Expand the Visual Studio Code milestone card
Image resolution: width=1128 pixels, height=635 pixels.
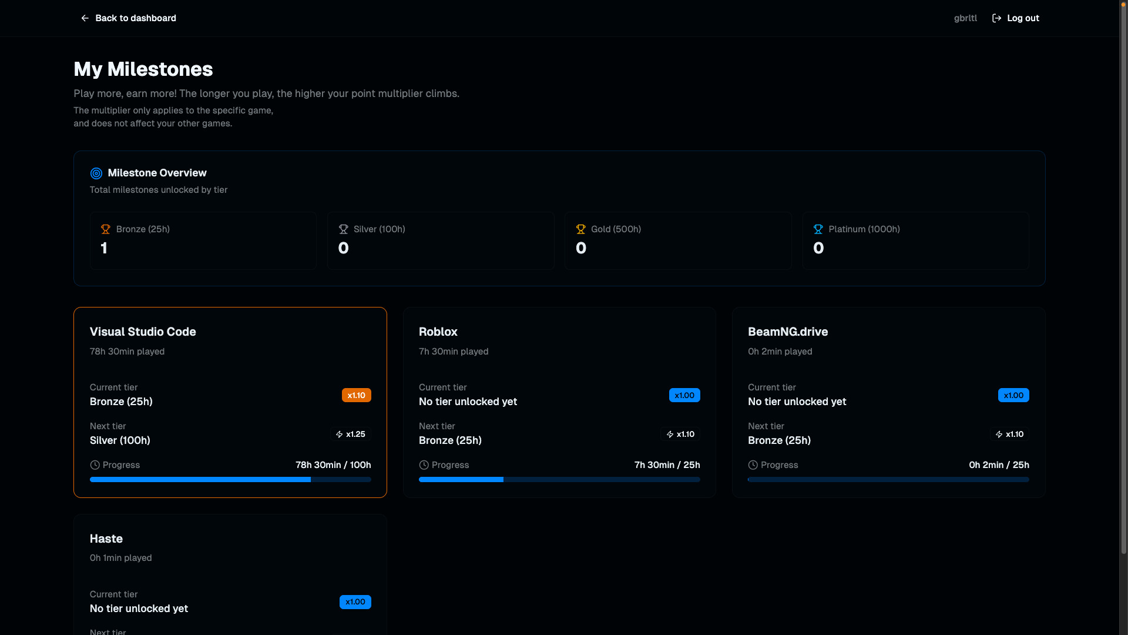230,402
